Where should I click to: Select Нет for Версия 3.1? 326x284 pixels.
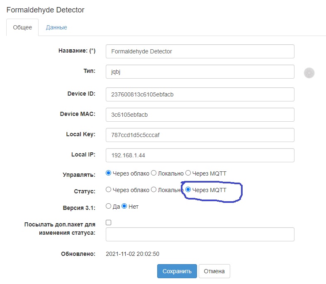(x=124, y=206)
